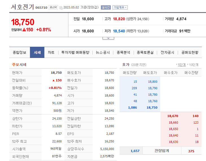The width and height of the screenshot is (206, 161).
Task: Click the total bid quantity 375
Action: [x=191, y=151]
